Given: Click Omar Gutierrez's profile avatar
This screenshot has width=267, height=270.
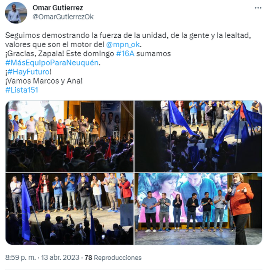Looking at the screenshot, I should tap(16, 13).
